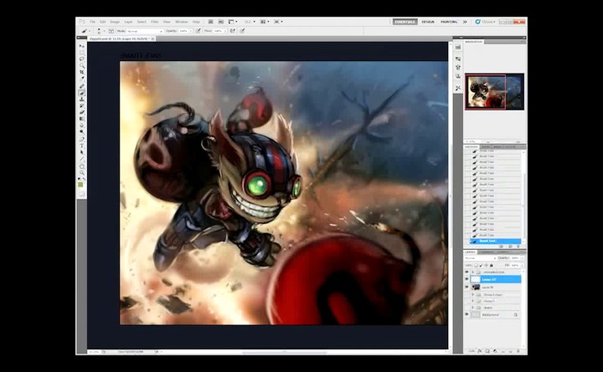This screenshot has width=603, height=372.
Task: Open the Flow slider arrow in options bar
Action: click(x=225, y=31)
